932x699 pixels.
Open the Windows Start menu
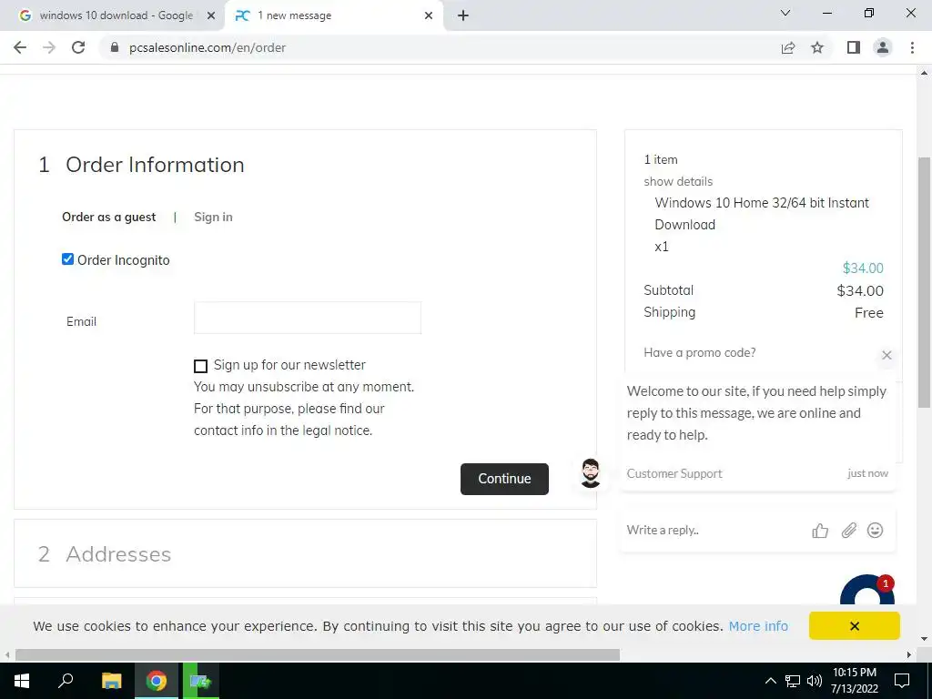(x=22, y=681)
